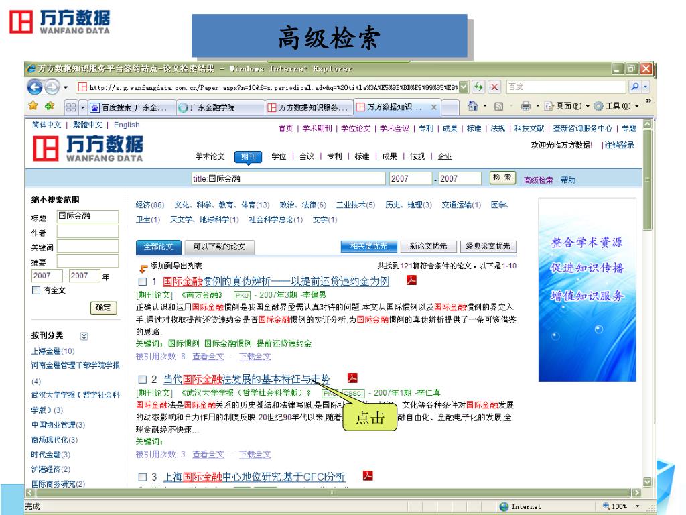The width and height of the screenshot is (686, 515).
Task: Open the search provider dropdown arrow
Action: (645, 87)
